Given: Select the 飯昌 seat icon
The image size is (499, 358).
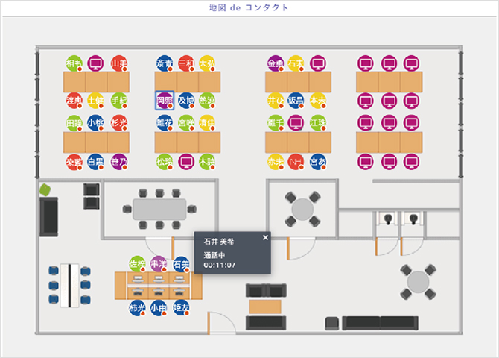Looking at the screenshot, I should click(x=296, y=101).
